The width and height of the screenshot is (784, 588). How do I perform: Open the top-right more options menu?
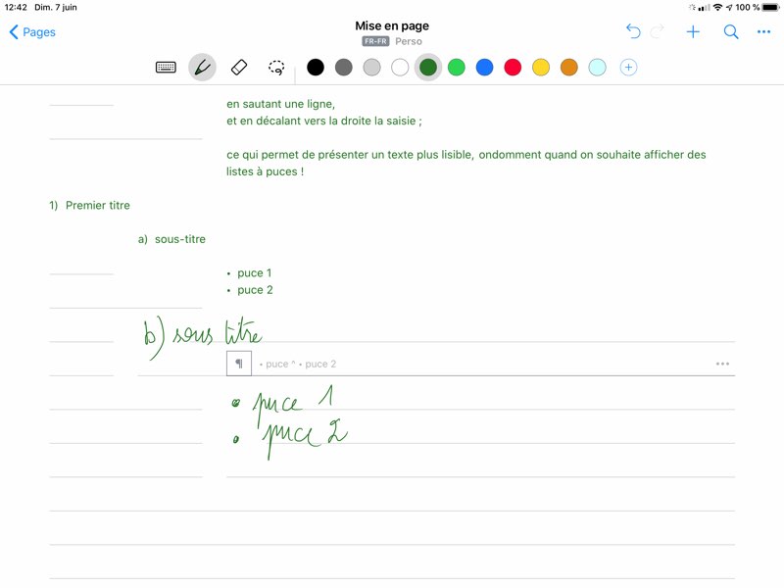(764, 32)
